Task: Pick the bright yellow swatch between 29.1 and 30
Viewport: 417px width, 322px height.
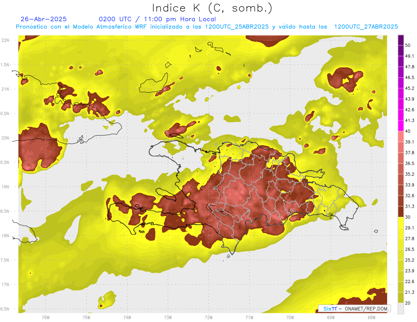Action: pyautogui.click(x=401, y=223)
